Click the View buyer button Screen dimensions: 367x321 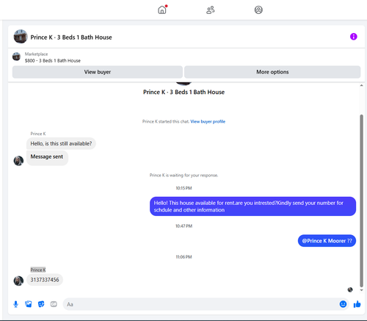(x=98, y=72)
